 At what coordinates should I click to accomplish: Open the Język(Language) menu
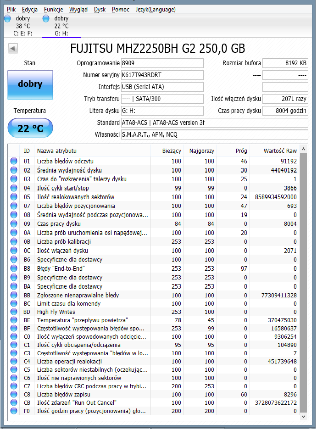[156, 10]
